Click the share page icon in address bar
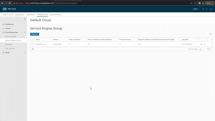This screenshot has height=121, width=215. (191, 3)
